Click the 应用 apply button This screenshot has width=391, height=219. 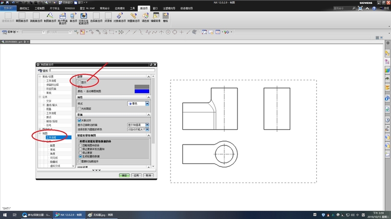(x=136, y=175)
